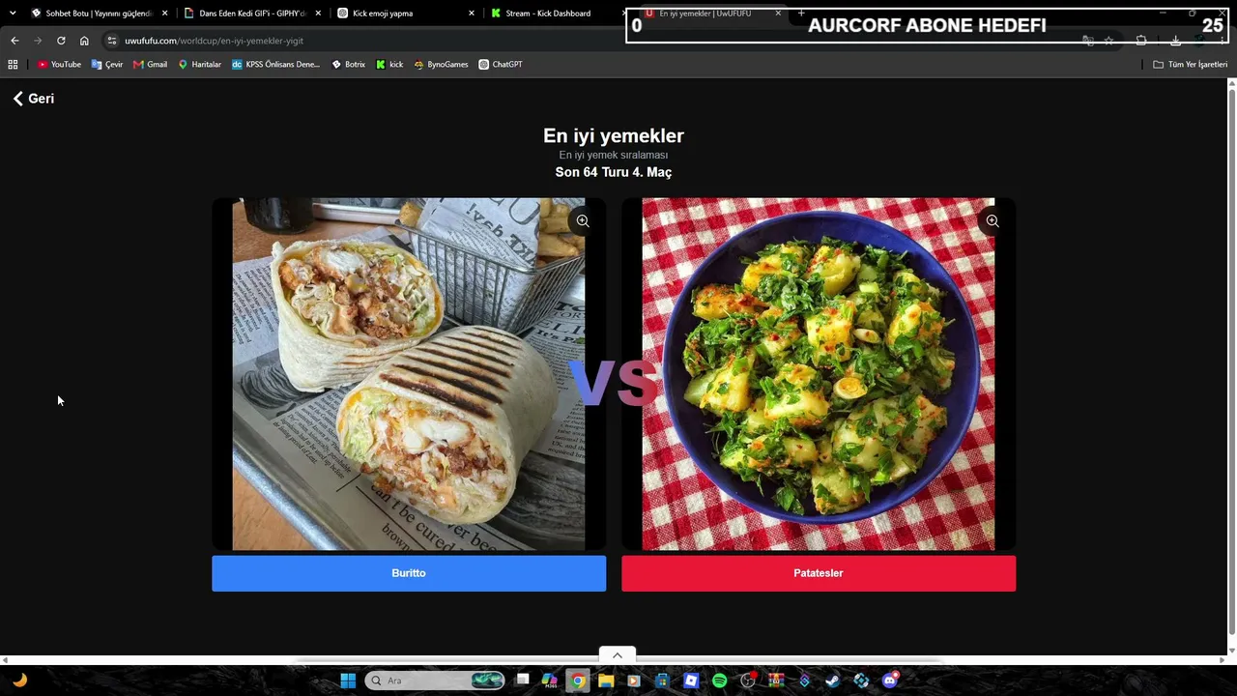Zoom into the Buritto image with magnifier icon
Screen dimensions: 1237x696
(583, 221)
